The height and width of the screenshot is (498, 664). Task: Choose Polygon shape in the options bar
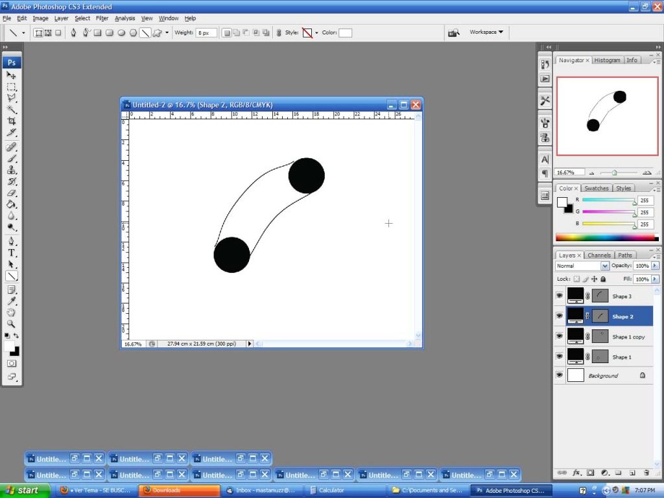(133, 32)
